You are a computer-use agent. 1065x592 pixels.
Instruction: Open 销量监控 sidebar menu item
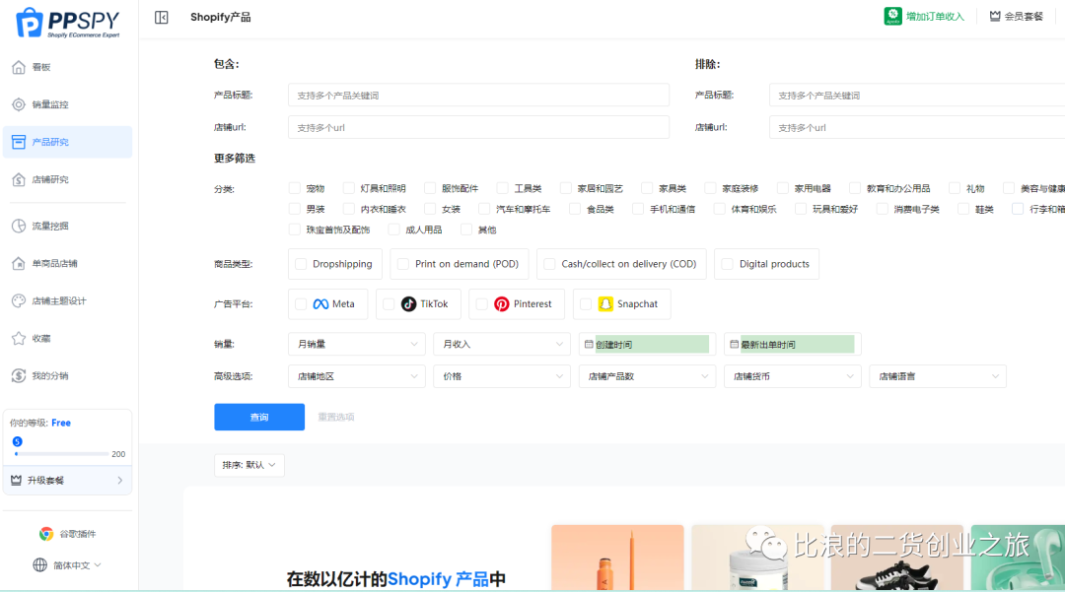pyautogui.click(x=67, y=104)
